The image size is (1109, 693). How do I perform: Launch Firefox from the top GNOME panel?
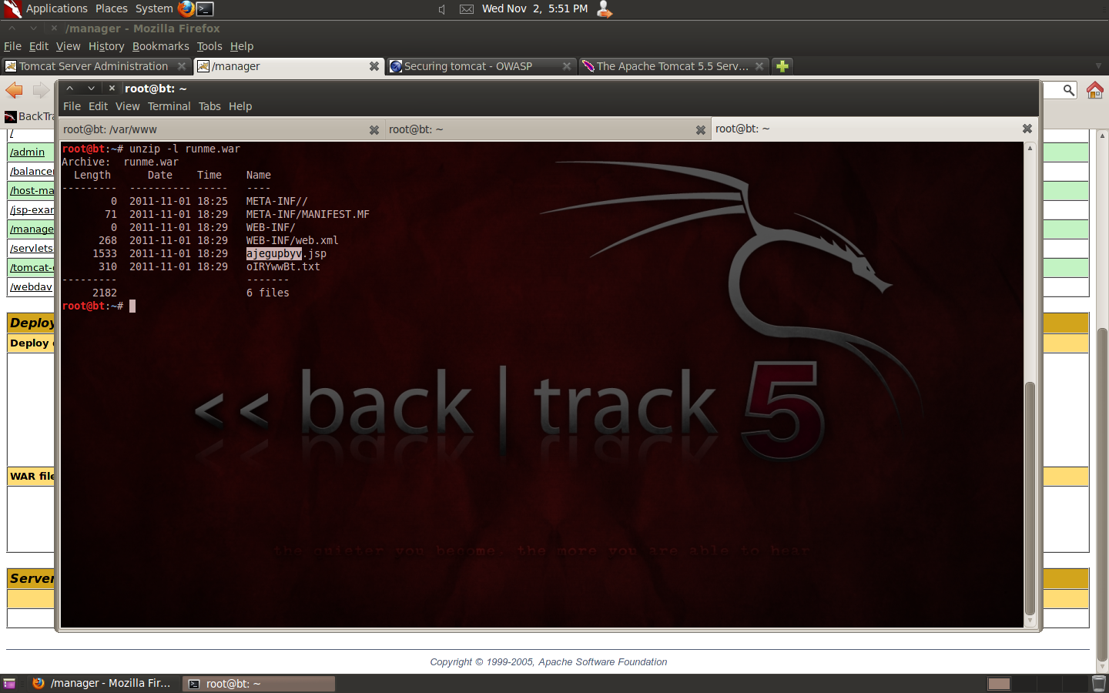184,8
